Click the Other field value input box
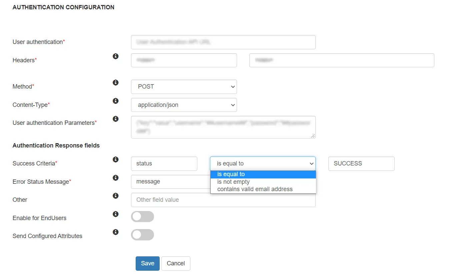463x277 pixels. click(223, 200)
